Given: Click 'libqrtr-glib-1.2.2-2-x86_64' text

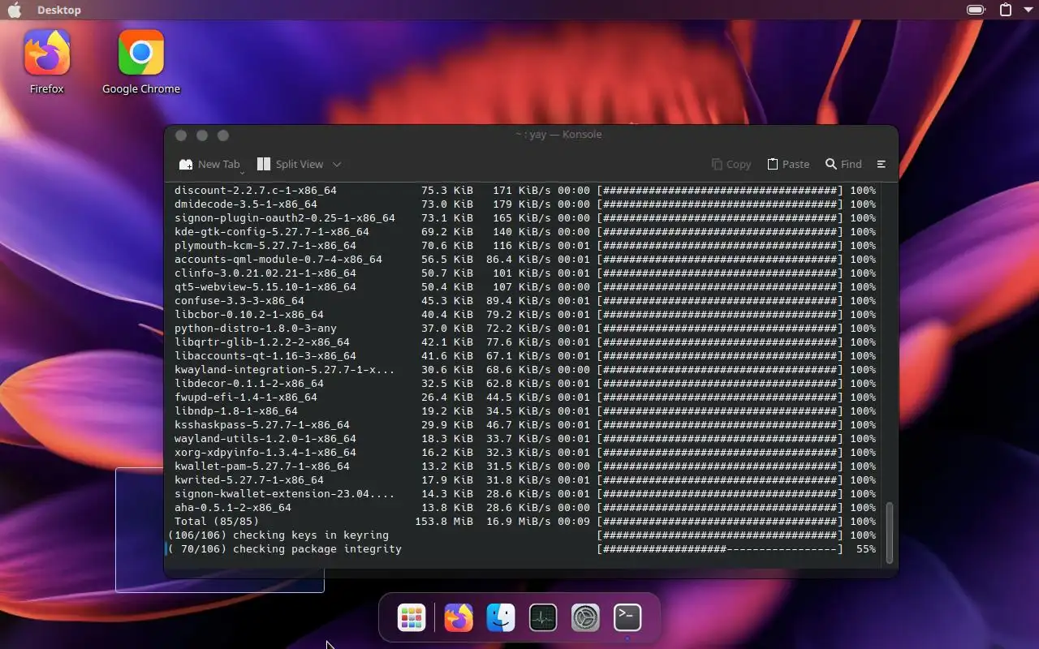Looking at the screenshot, I should pyautogui.click(x=262, y=342).
